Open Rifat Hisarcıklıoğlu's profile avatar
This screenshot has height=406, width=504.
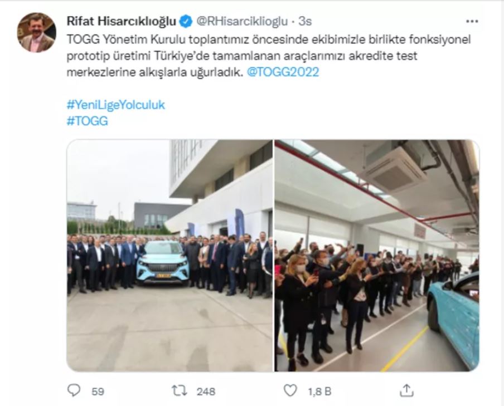point(36,32)
